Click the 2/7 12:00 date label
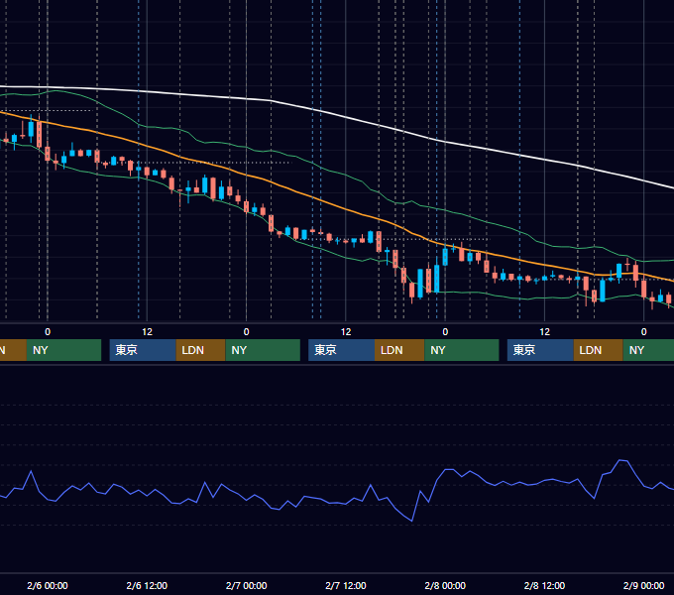Viewport: 674px width, 595px height. pos(346,585)
